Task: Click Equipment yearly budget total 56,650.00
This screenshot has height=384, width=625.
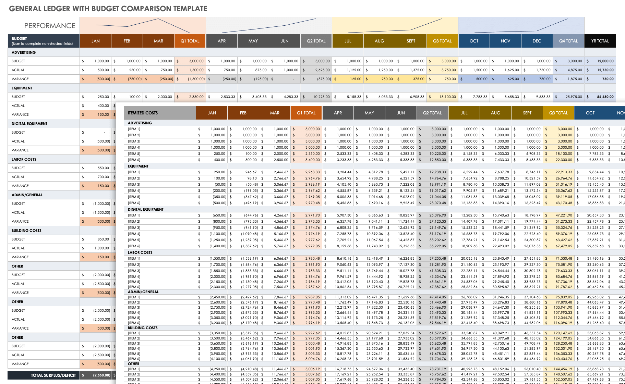Action: click(600, 97)
